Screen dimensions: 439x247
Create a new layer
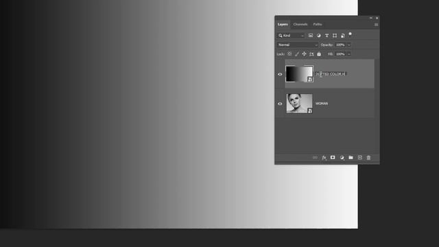coord(359,157)
